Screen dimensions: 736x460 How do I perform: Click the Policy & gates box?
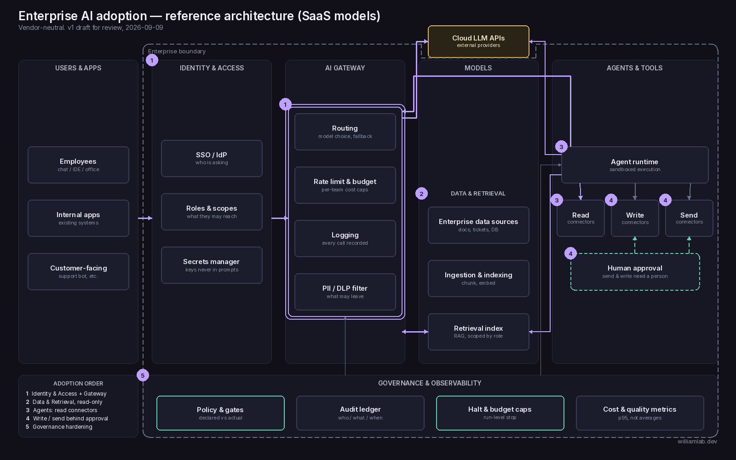click(220, 413)
